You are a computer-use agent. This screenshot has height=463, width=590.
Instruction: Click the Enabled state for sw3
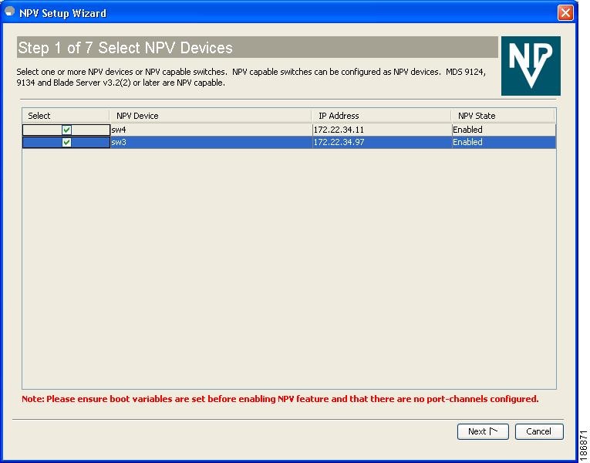click(504, 142)
